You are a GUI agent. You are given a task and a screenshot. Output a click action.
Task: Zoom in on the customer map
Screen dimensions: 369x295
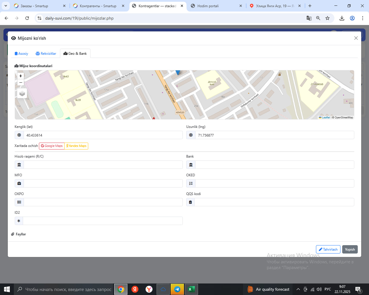(x=20, y=76)
